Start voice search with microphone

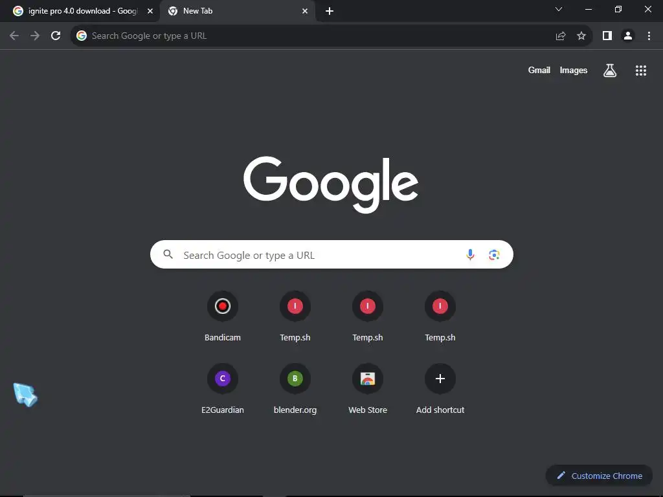pos(470,254)
